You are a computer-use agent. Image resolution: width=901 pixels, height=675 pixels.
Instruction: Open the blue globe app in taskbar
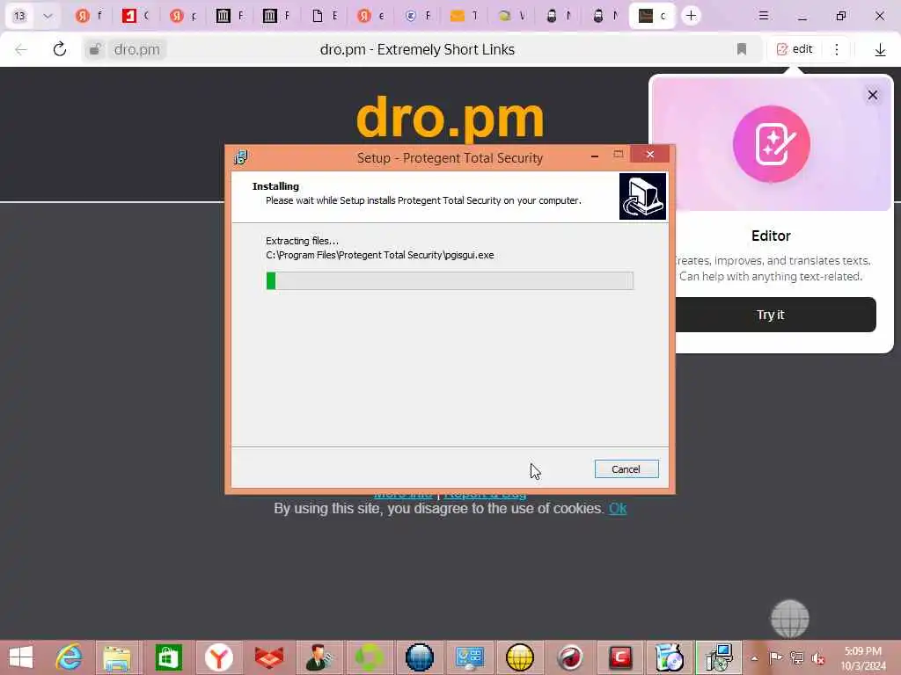(420, 657)
